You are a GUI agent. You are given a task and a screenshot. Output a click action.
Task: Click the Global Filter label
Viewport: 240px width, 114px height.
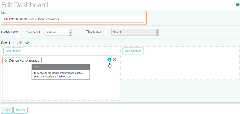(x=10, y=32)
